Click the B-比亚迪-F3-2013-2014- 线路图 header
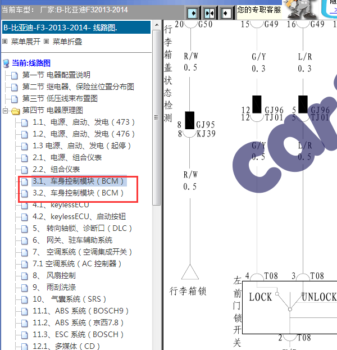Screen dimensions: 337x350 (76, 28)
